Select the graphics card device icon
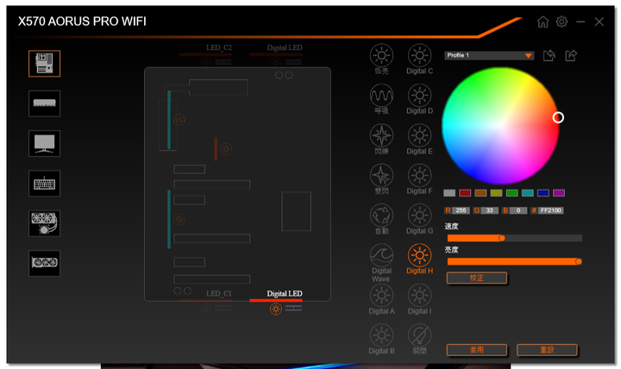Image resolution: width=621 pixels, height=369 pixels. pos(44,263)
